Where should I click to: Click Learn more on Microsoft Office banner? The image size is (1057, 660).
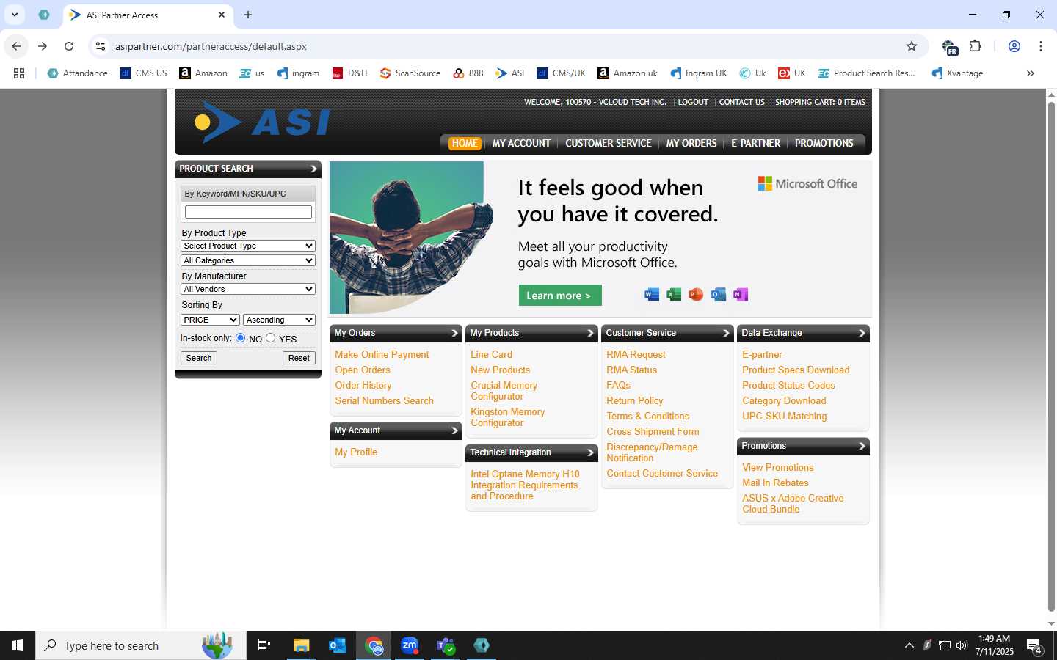pos(560,296)
